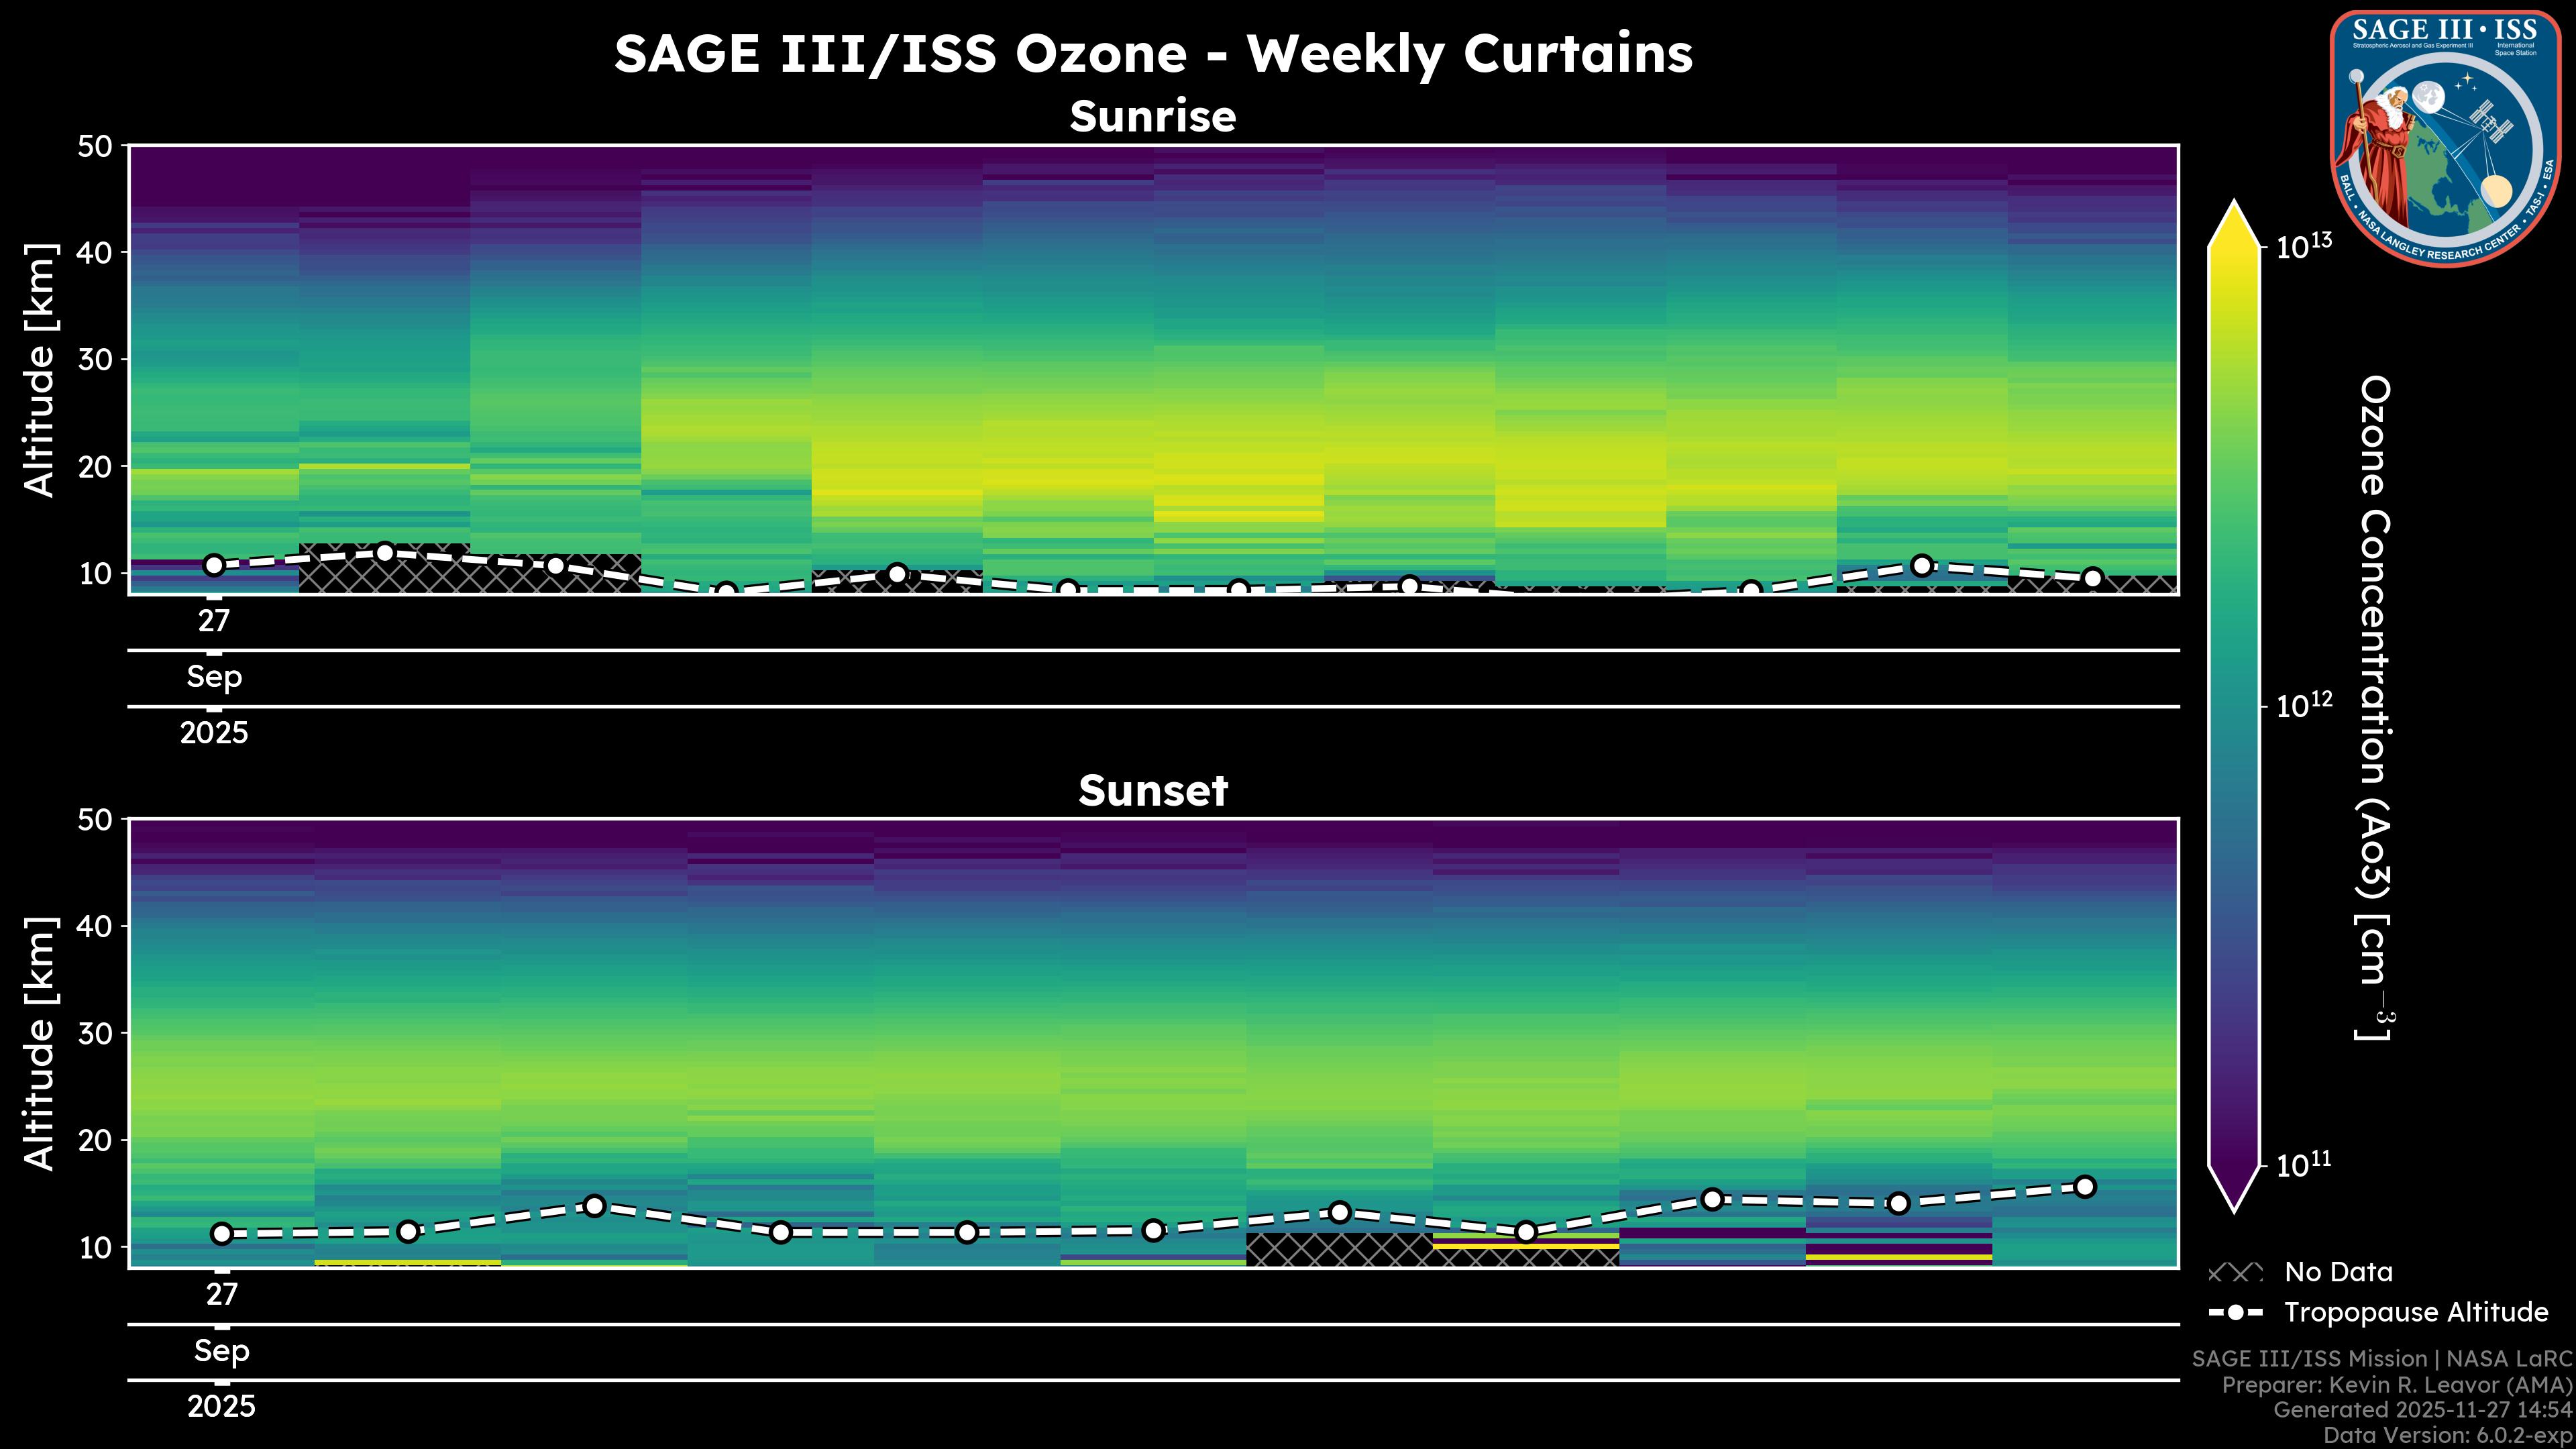This screenshot has width=2576, height=1449.
Task: Click the Sunset hatched no-data region
Action: coord(1340,1250)
